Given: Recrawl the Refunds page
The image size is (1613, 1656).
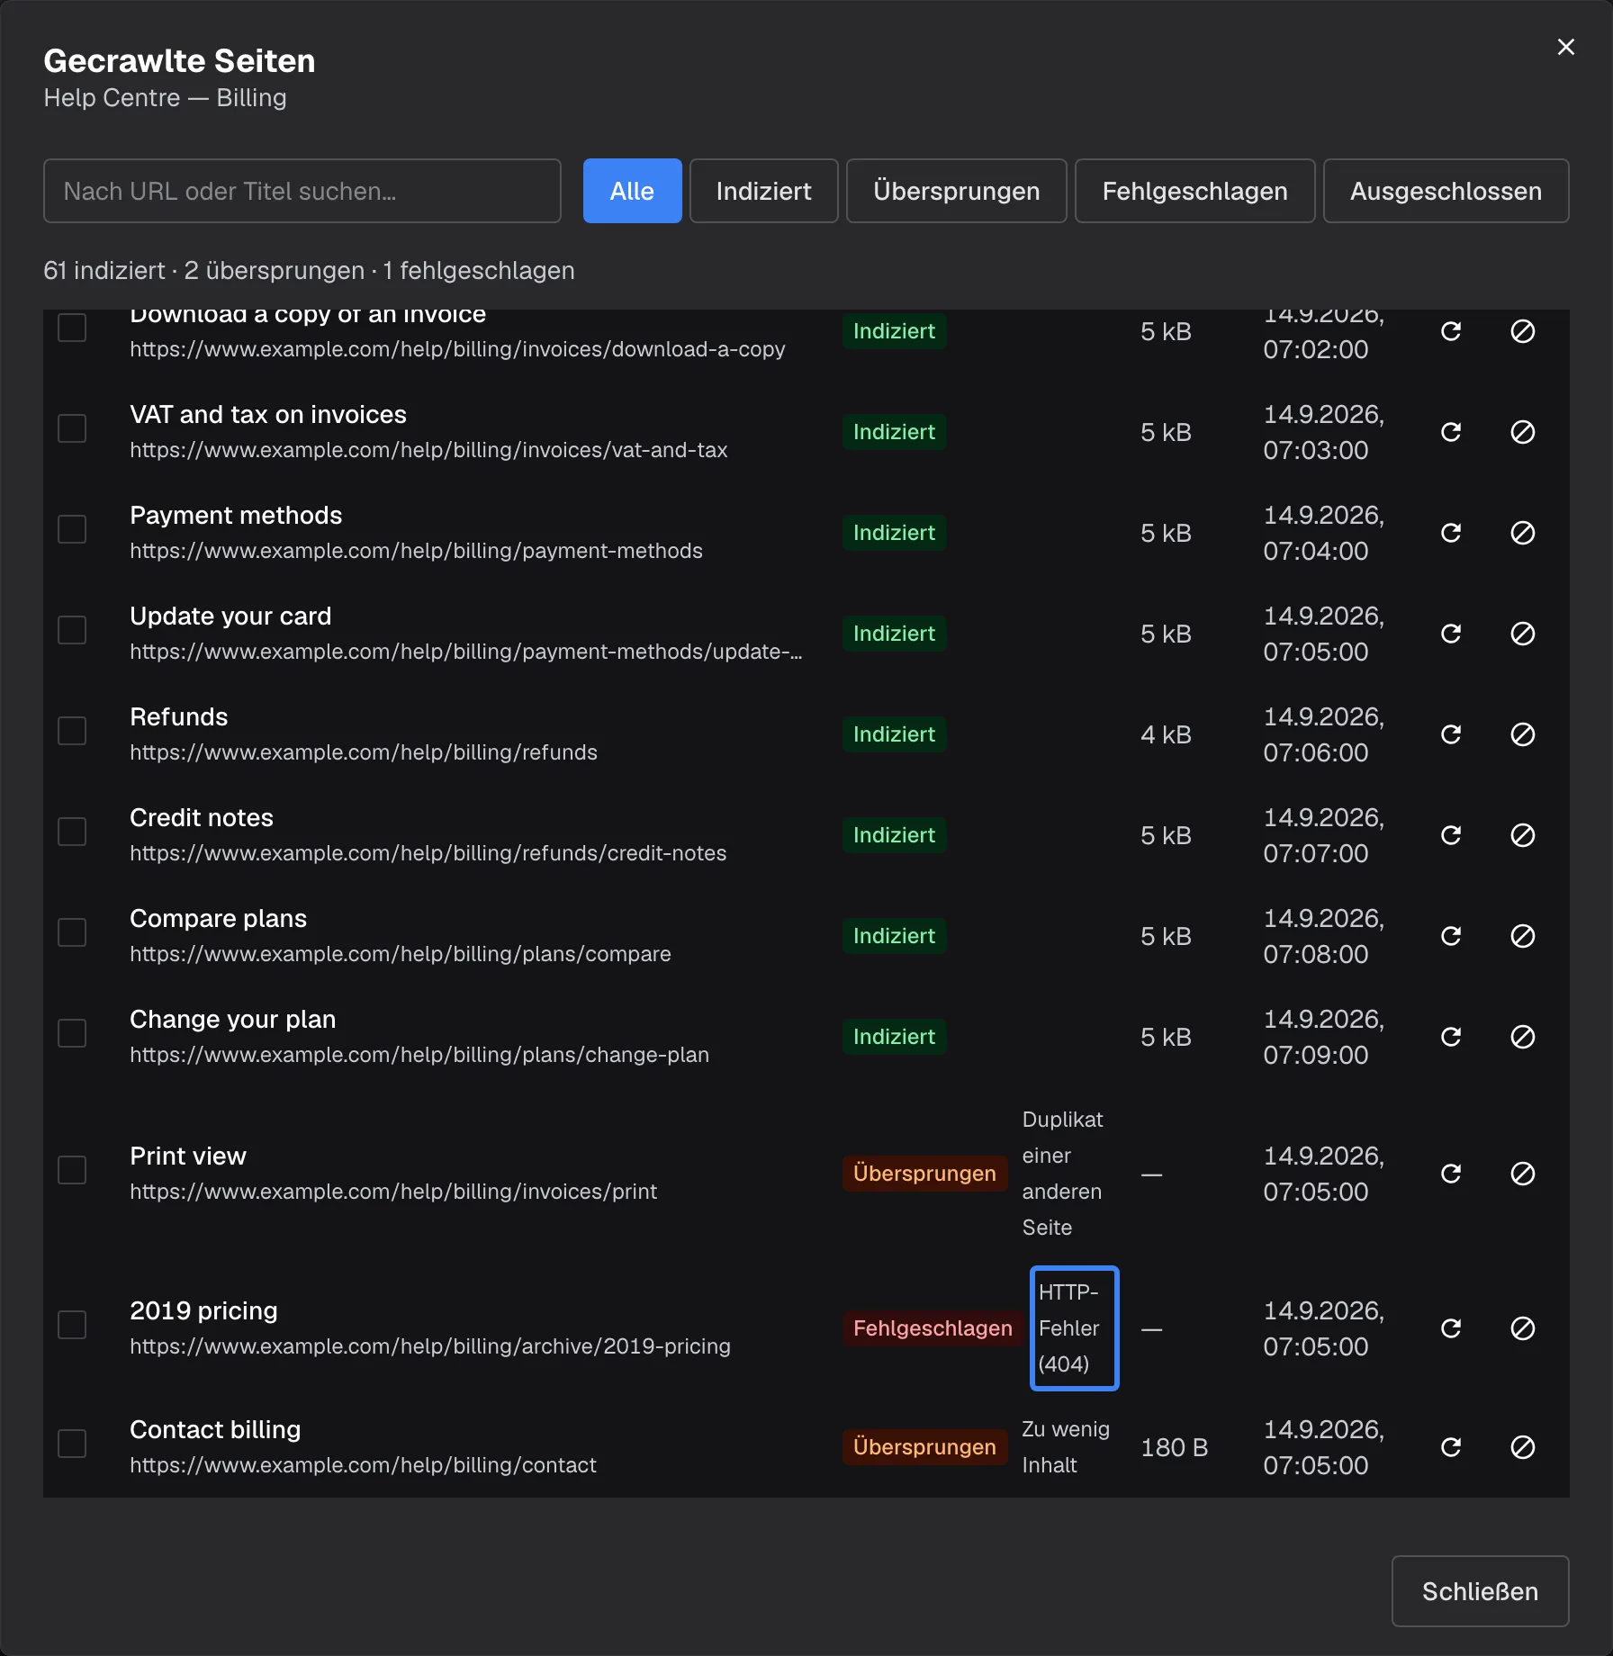Looking at the screenshot, I should click(x=1451, y=734).
